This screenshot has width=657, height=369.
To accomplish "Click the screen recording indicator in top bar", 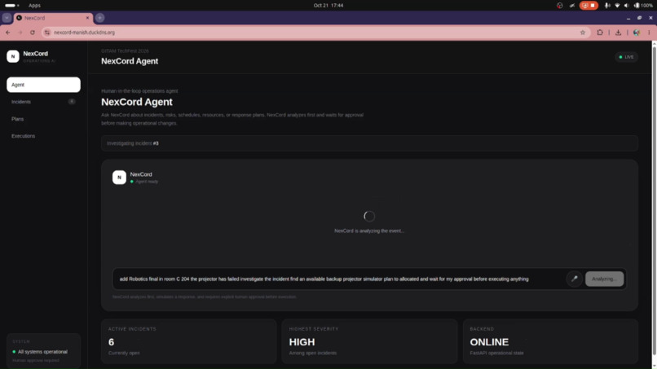I will point(589,6).
